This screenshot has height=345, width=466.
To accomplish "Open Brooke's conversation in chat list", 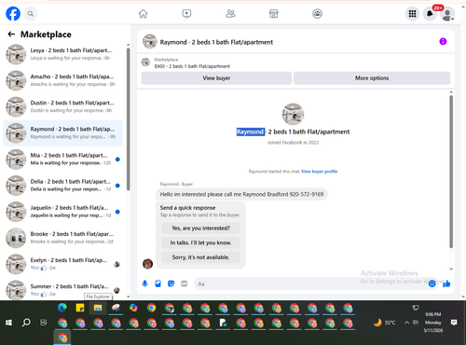I will pyautogui.click(x=62, y=238).
